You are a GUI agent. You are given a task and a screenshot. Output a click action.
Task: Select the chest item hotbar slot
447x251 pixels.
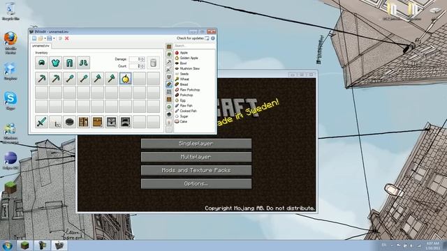(x=97, y=122)
